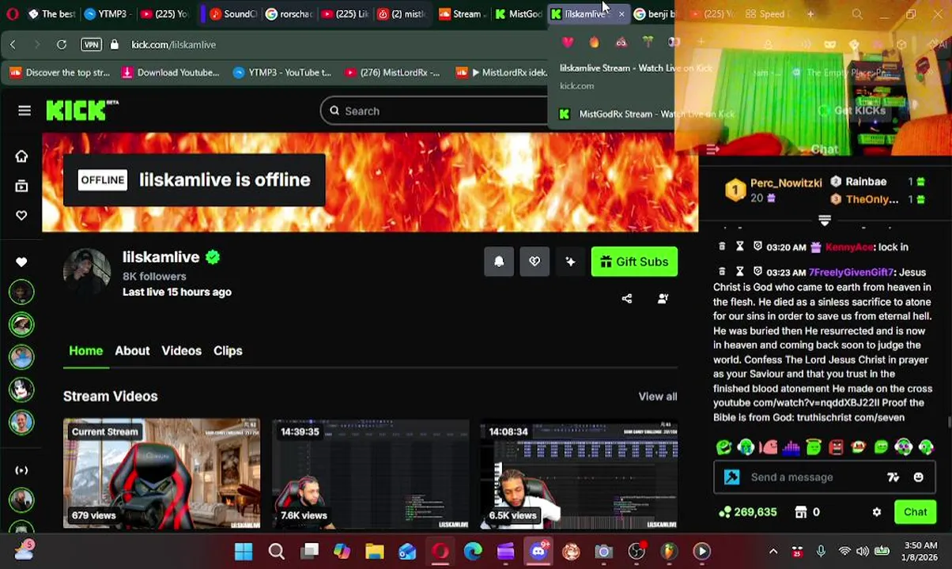Toggle the browser VPN badge
This screenshot has height=569, width=952.
91,45
